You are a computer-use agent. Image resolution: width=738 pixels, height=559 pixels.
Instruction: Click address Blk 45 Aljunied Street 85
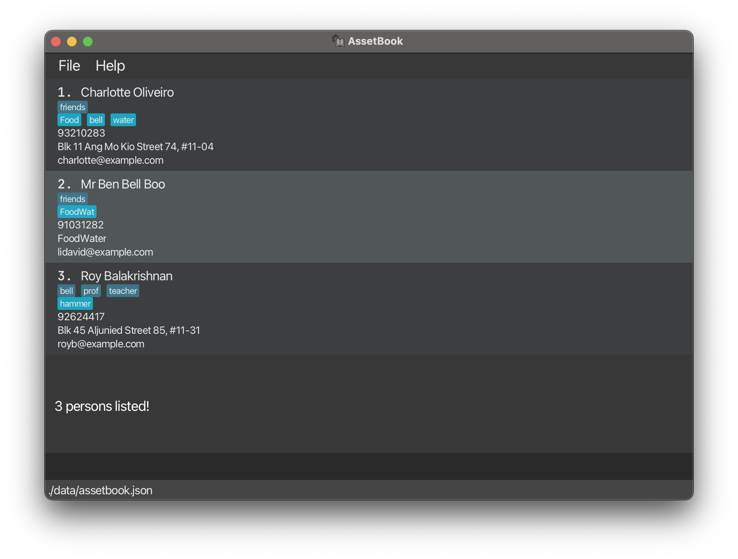coord(129,330)
